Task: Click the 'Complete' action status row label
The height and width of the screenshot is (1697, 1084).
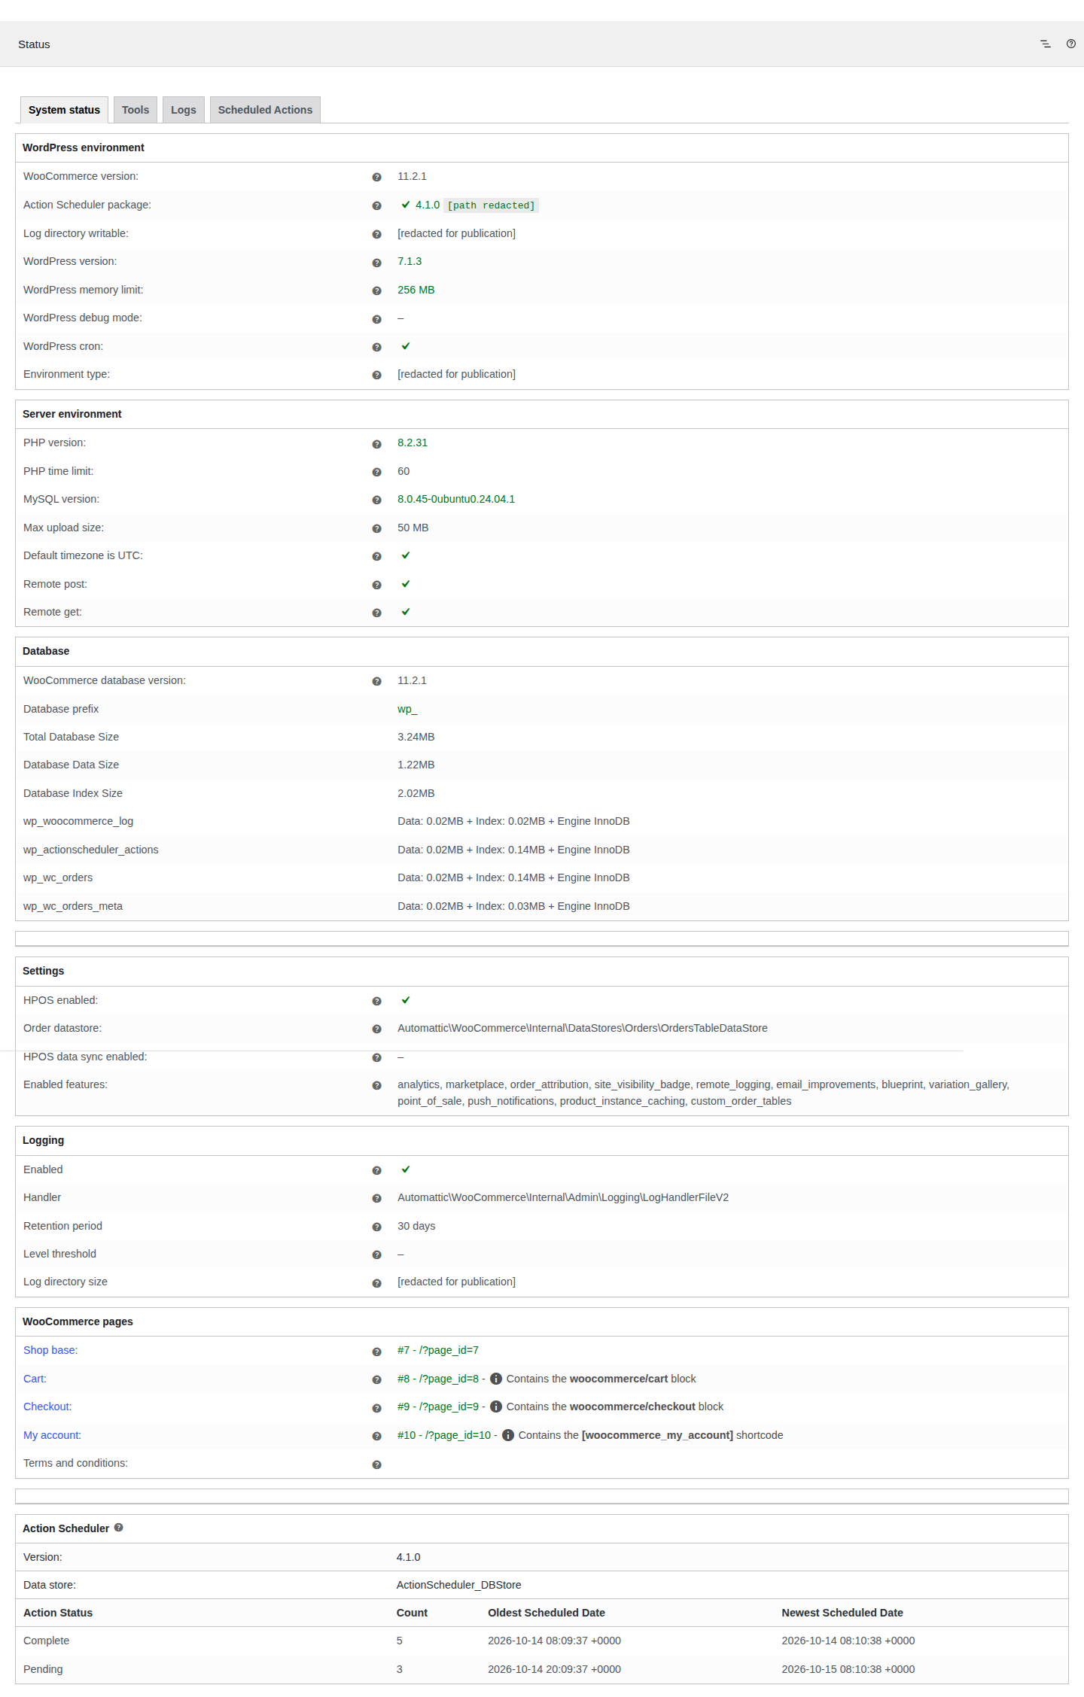Action: pyautogui.click(x=46, y=1641)
